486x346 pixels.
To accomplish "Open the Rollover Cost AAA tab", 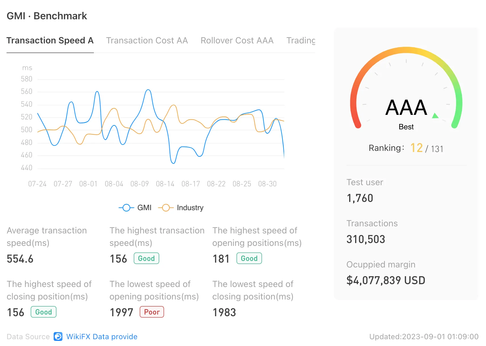I will click(237, 41).
